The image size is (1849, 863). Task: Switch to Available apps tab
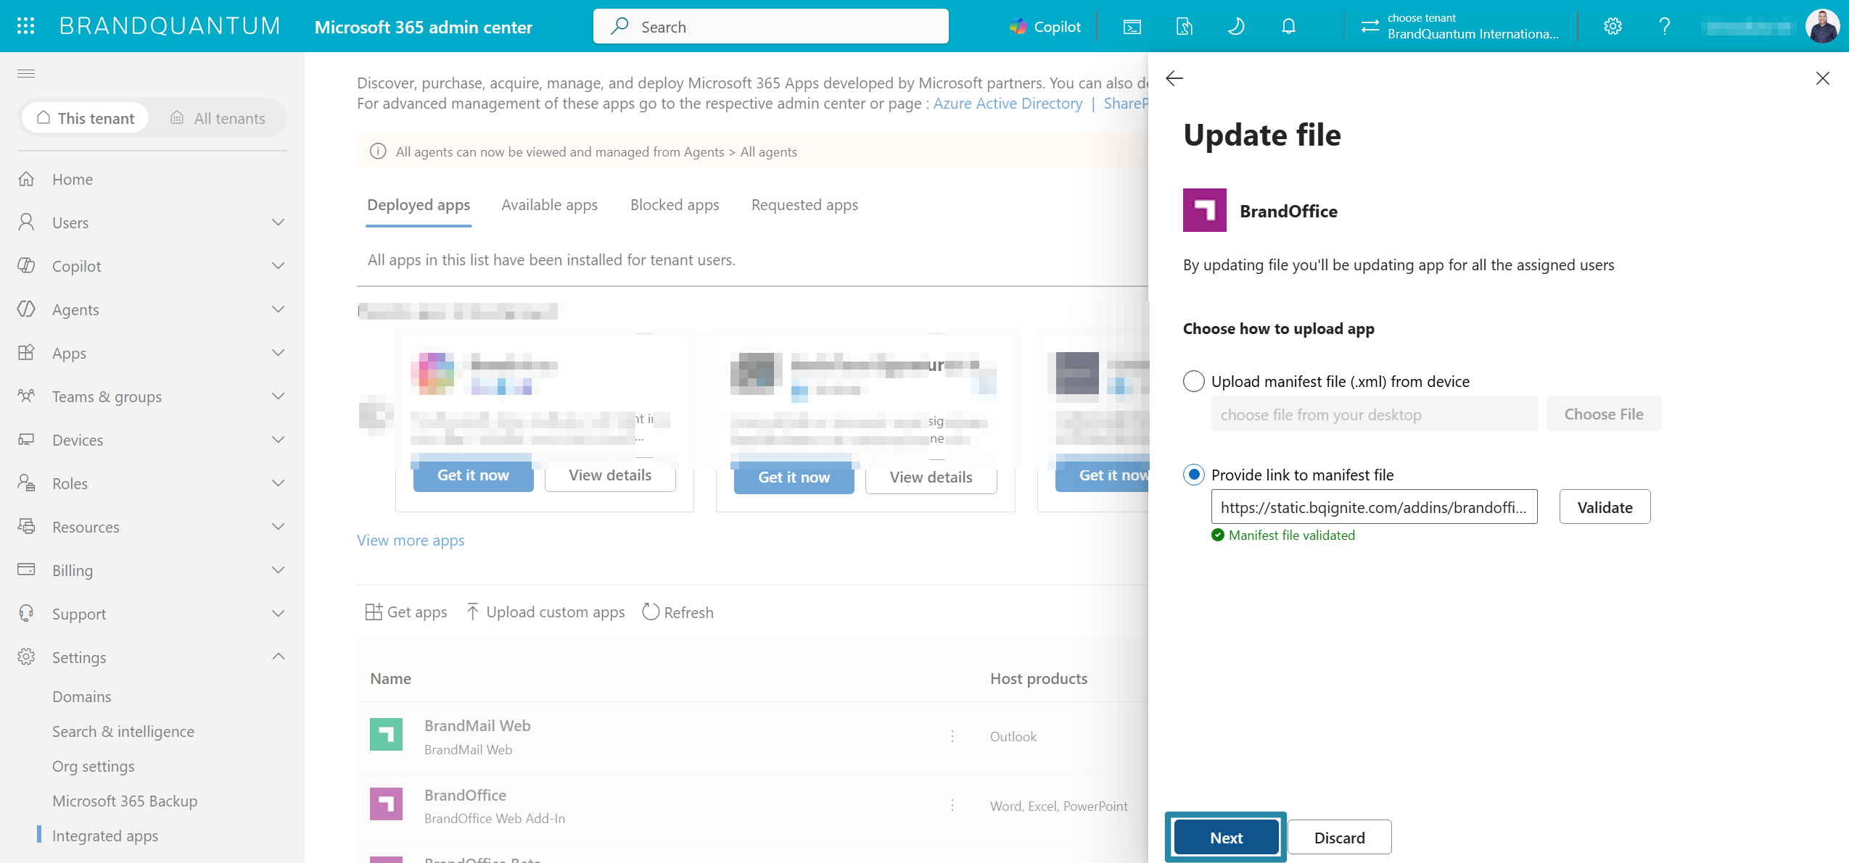coord(550,205)
